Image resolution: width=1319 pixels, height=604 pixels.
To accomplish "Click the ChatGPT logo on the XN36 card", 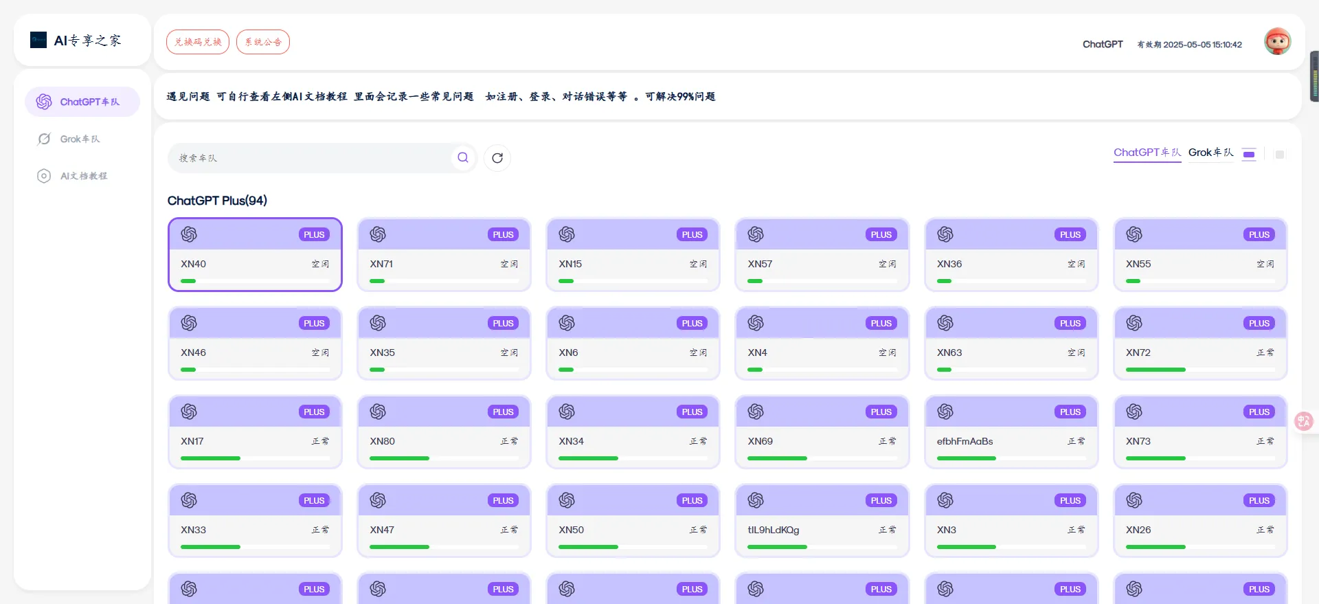I will [x=945, y=234].
